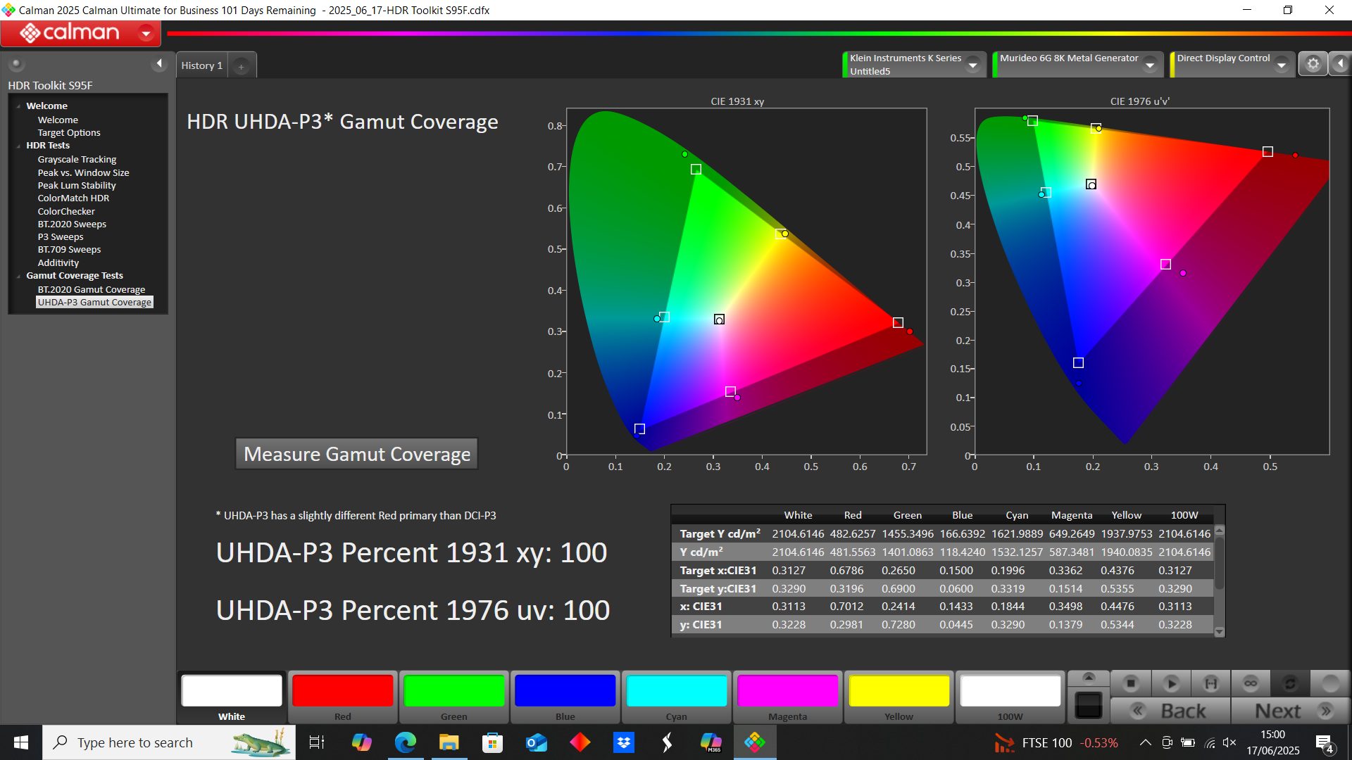Click the read single bracket icon
The height and width of the screenshot is (760, 1352).
tap(1211, 683)
